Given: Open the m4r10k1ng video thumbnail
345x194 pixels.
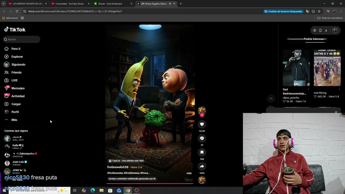Looking at the screenshot, I should click(x=327, y=68).
